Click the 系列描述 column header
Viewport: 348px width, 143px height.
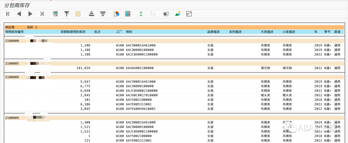pyautogui.click(x=235, y=32)
